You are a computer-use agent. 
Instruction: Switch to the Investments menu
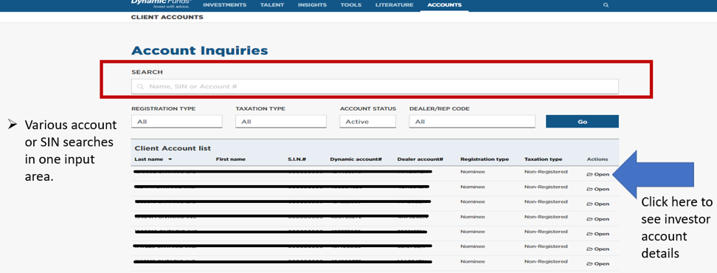pos(224,5)
